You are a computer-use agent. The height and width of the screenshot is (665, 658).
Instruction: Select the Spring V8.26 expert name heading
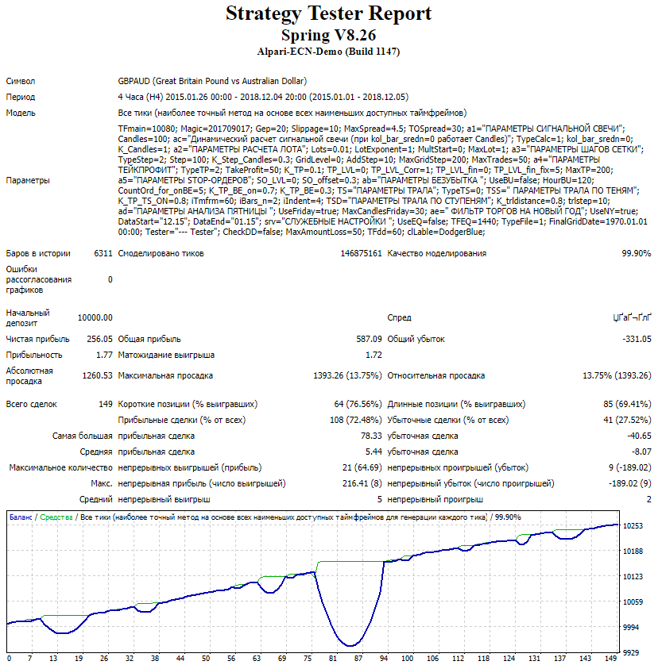[x=328, y=36]
